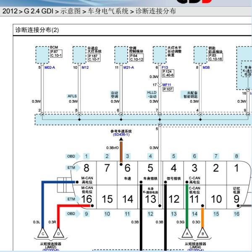The height and width of the screenshot is (252, 252).
Task: Click triangle connector C
Action: point(43,233)
